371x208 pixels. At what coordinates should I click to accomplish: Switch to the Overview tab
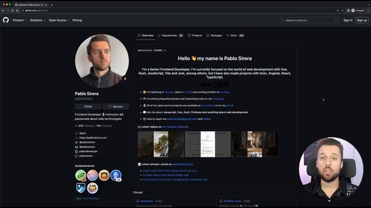tap(146, 35)
